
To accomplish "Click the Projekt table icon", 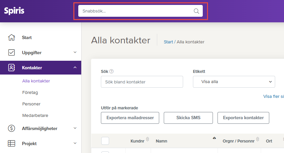I will (11, 143).
